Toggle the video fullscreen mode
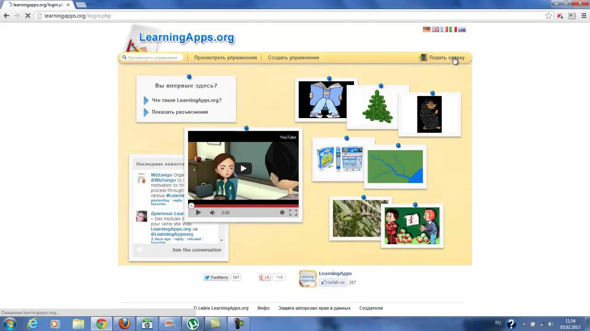590x331 pixels. (x=293, y=212)
